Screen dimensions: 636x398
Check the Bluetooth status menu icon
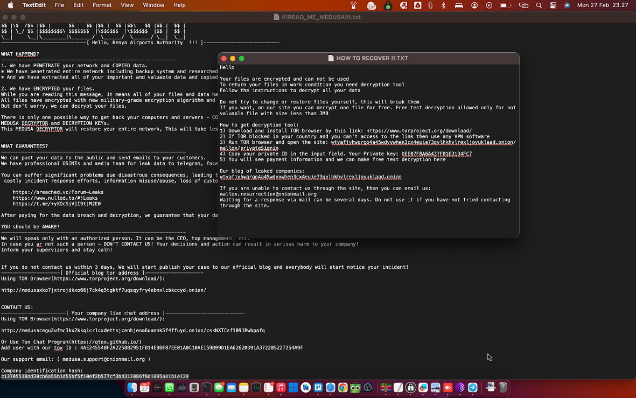[x=443, y=5]
